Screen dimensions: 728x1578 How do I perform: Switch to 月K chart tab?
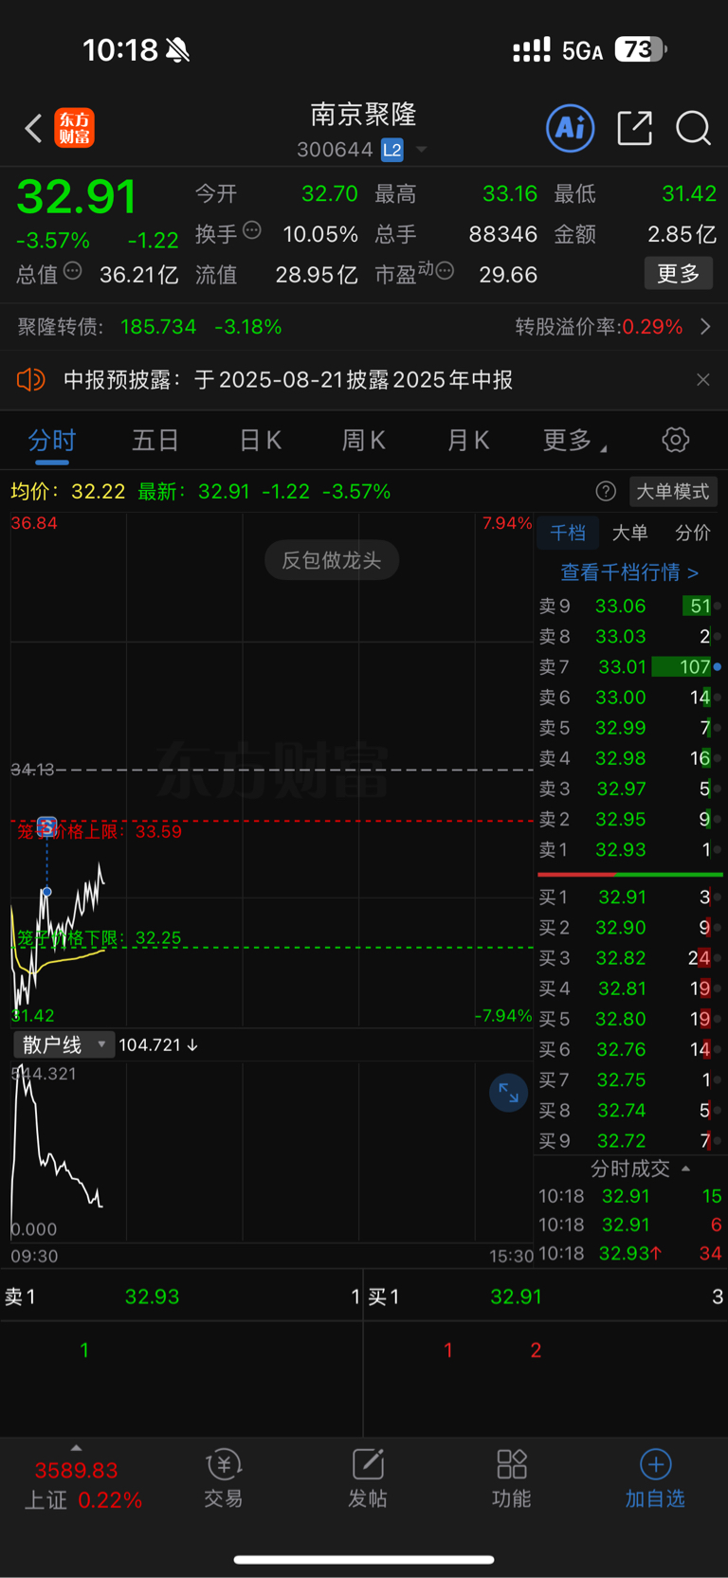(x=467, y=441)
